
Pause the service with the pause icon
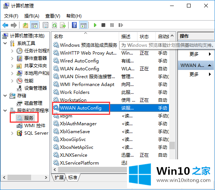(x=112, y=25)
